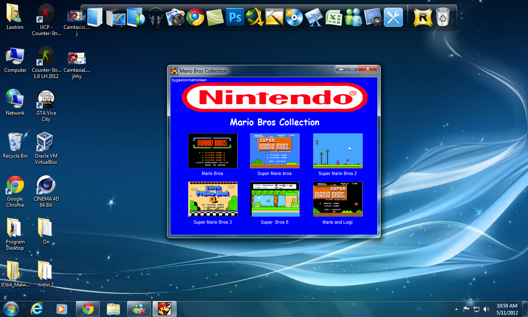Launch Google Chrome from the taskbar
This screenshot has width=528, height=317.
(87, 308)
